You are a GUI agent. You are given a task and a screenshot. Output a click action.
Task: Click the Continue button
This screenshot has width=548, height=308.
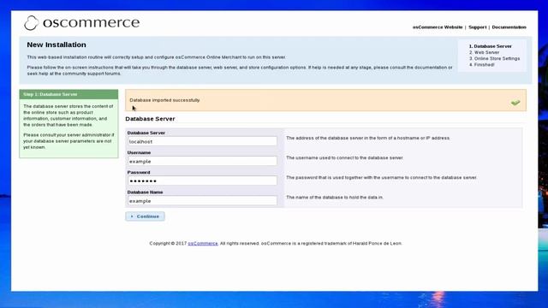point(145,216)
